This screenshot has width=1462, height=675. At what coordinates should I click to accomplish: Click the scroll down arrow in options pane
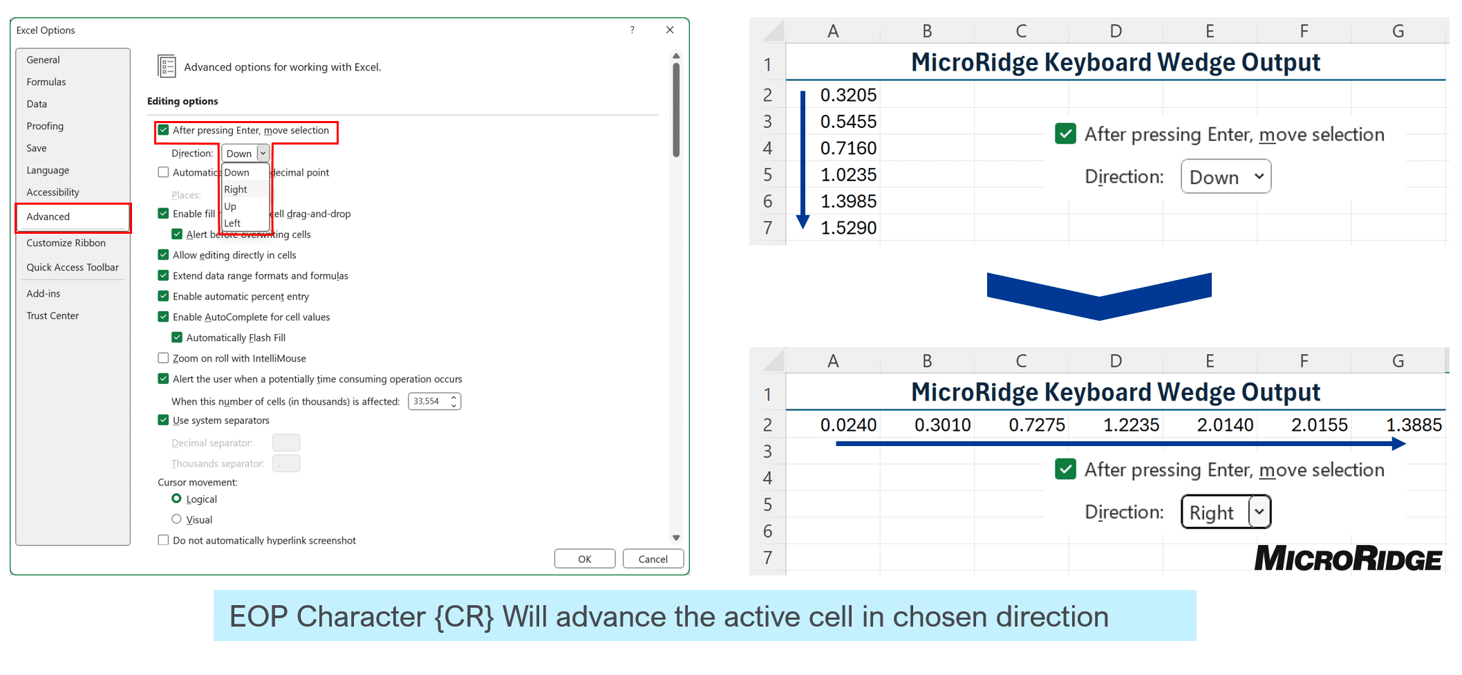tap(676, 537)
